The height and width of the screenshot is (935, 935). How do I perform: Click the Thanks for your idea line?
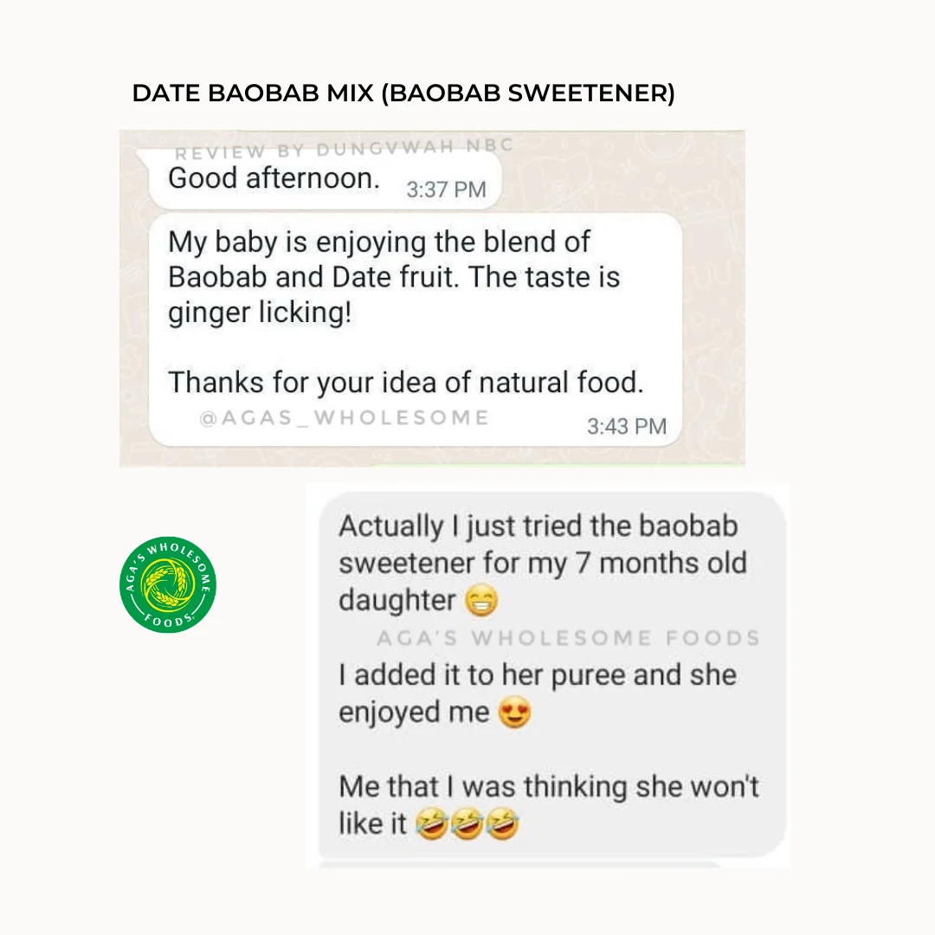(406, 383)
